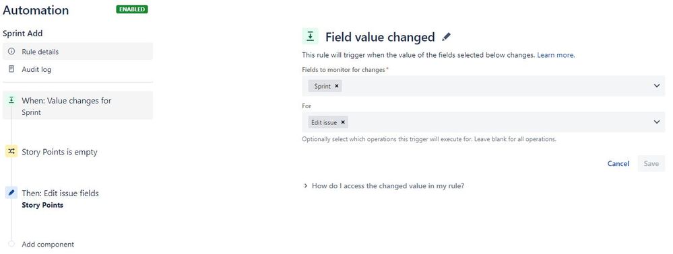
Task: Open the Rule details menu item
Action: click(x=77, y=51)
